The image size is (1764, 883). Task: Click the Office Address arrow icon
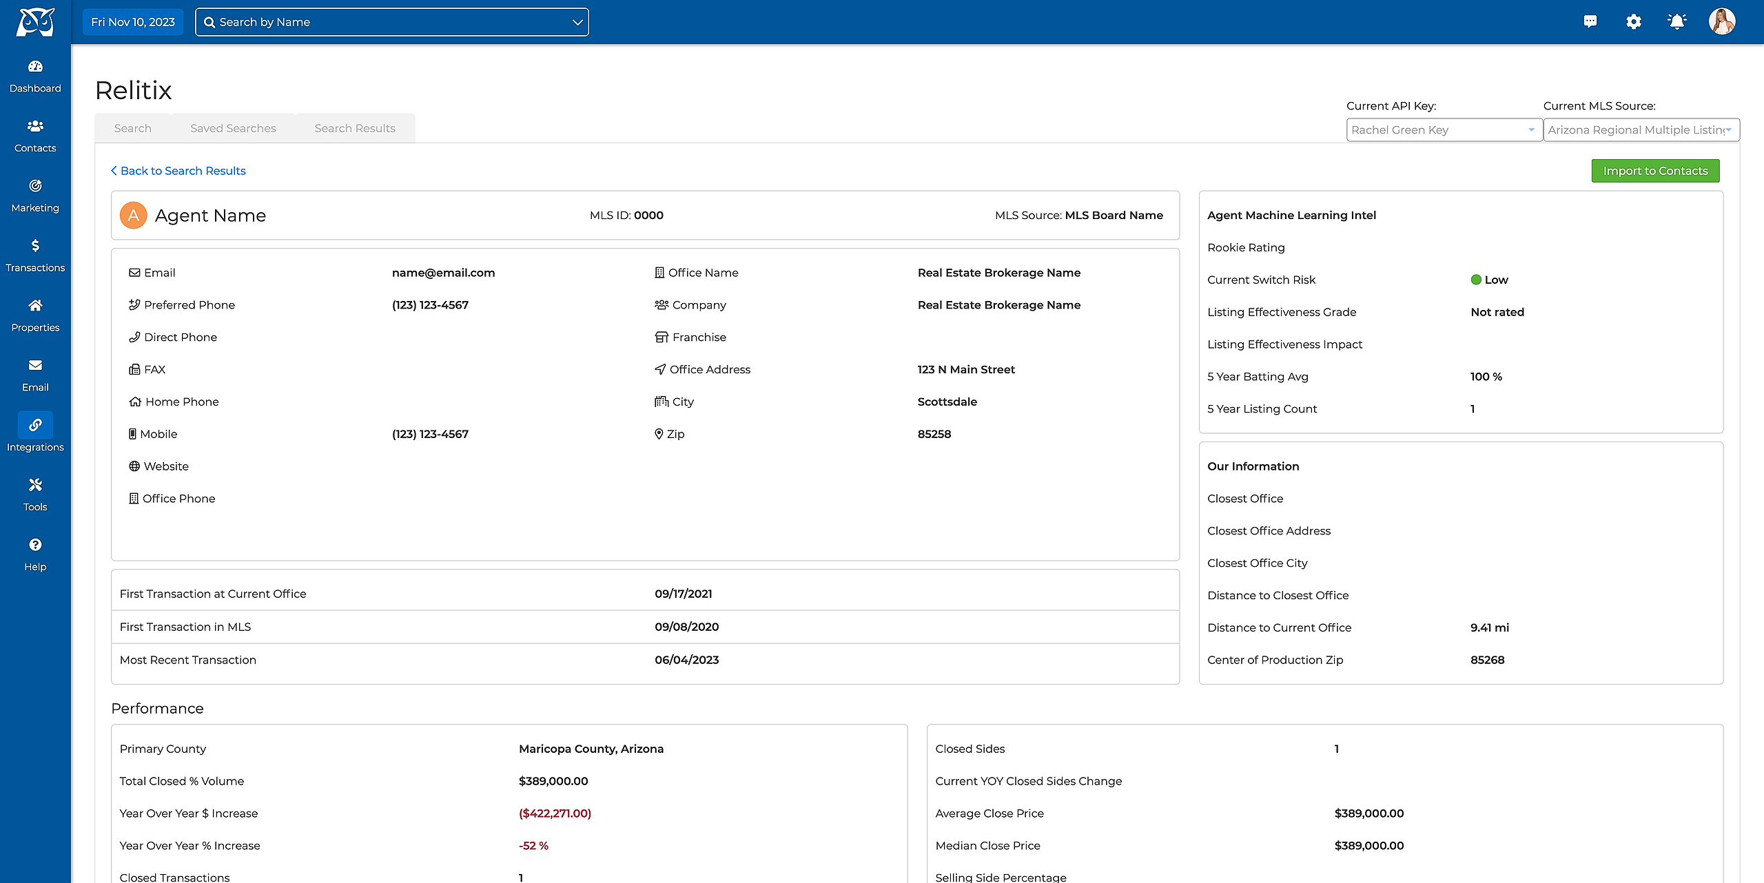click(x=660, y=370)
